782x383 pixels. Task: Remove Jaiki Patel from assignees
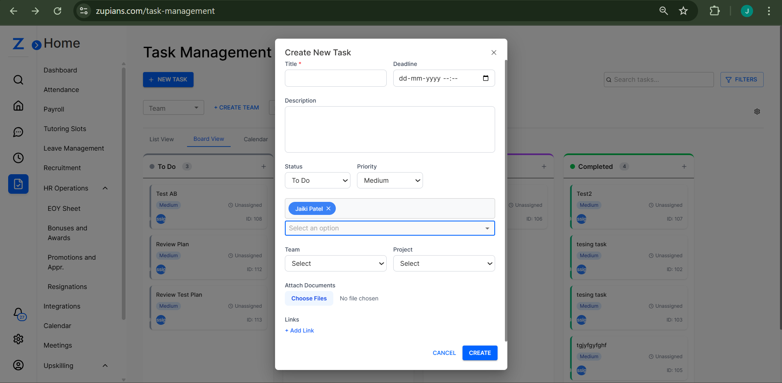tap(328, 208)
